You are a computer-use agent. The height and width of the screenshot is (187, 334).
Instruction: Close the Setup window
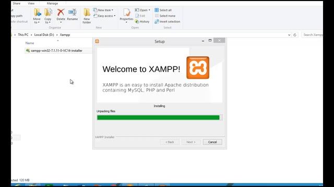[x=219, y=41]
